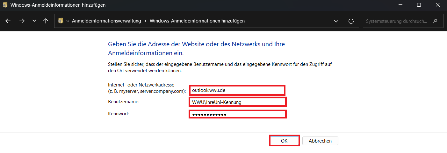Click into the Kennwort password field
Screen dimensions: 447x153
[237, 114]
